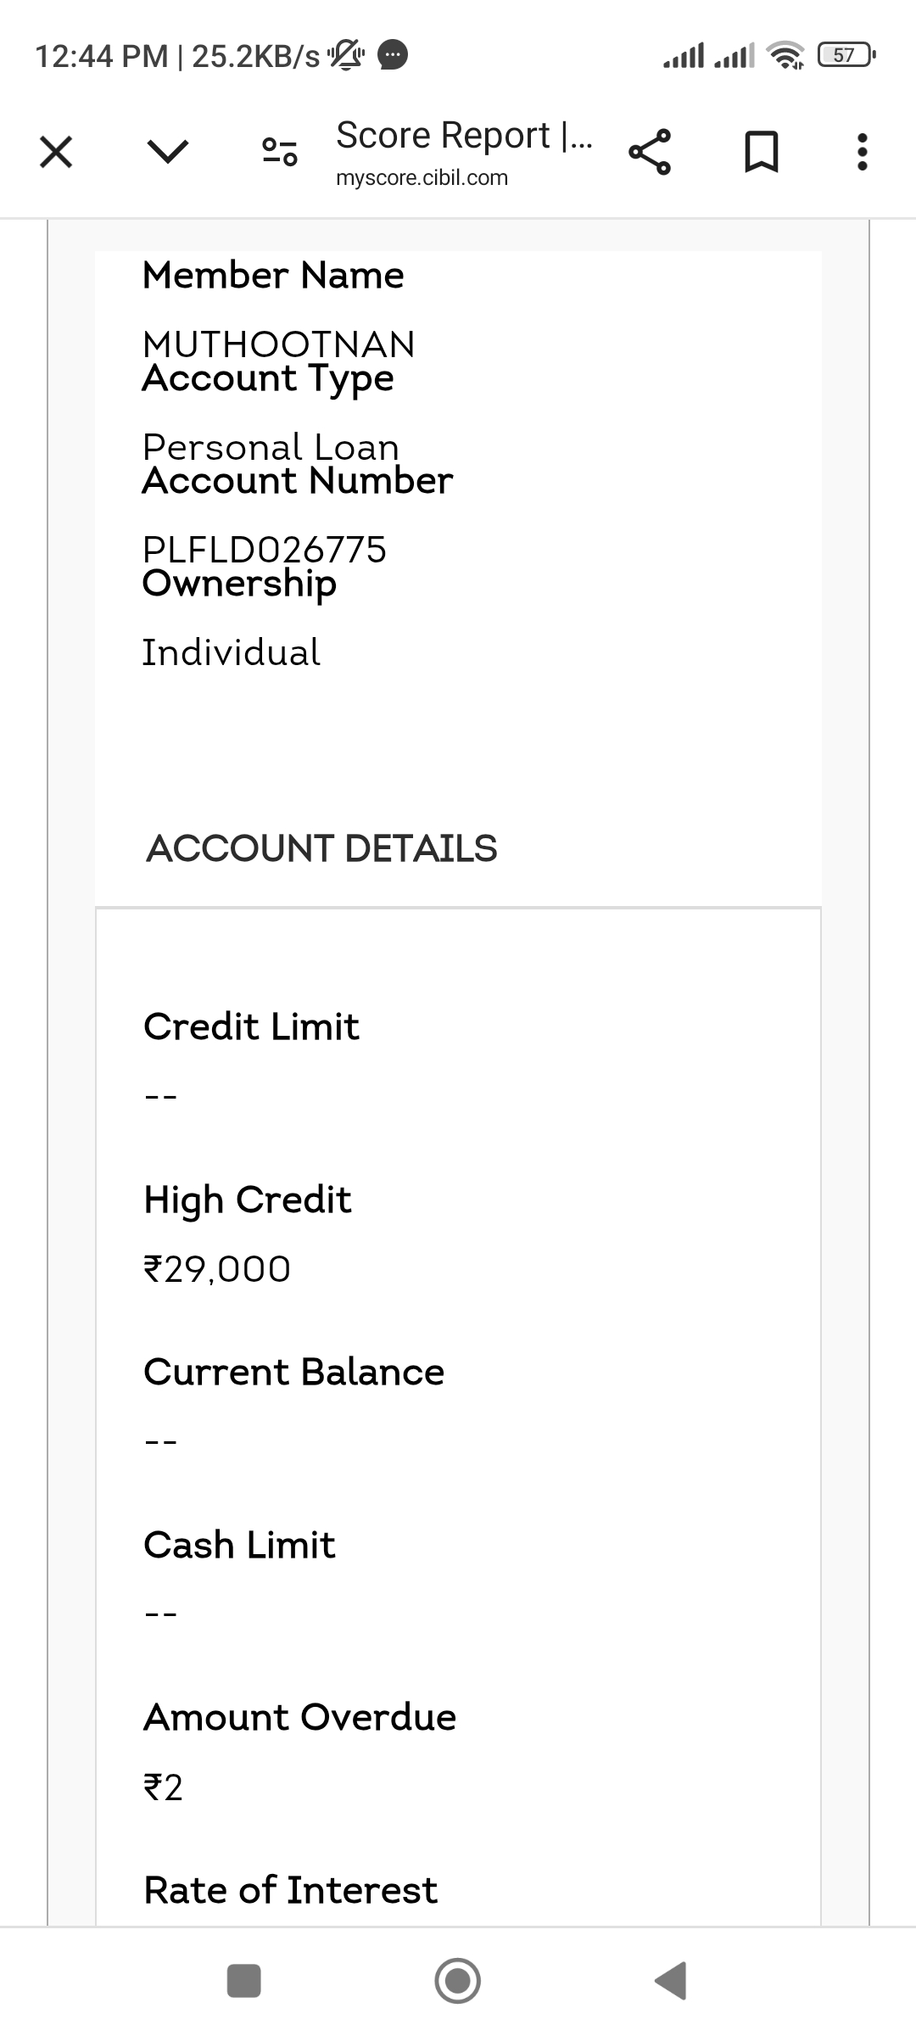Viewport: 916px width, 2036px height.
Task: Tap the MUTHOOTNAN member name value
Action: point(278,344)
